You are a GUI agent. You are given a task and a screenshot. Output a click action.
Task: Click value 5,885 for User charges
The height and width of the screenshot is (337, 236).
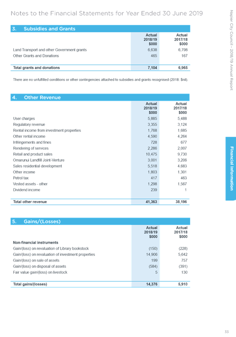coord(152,119)
